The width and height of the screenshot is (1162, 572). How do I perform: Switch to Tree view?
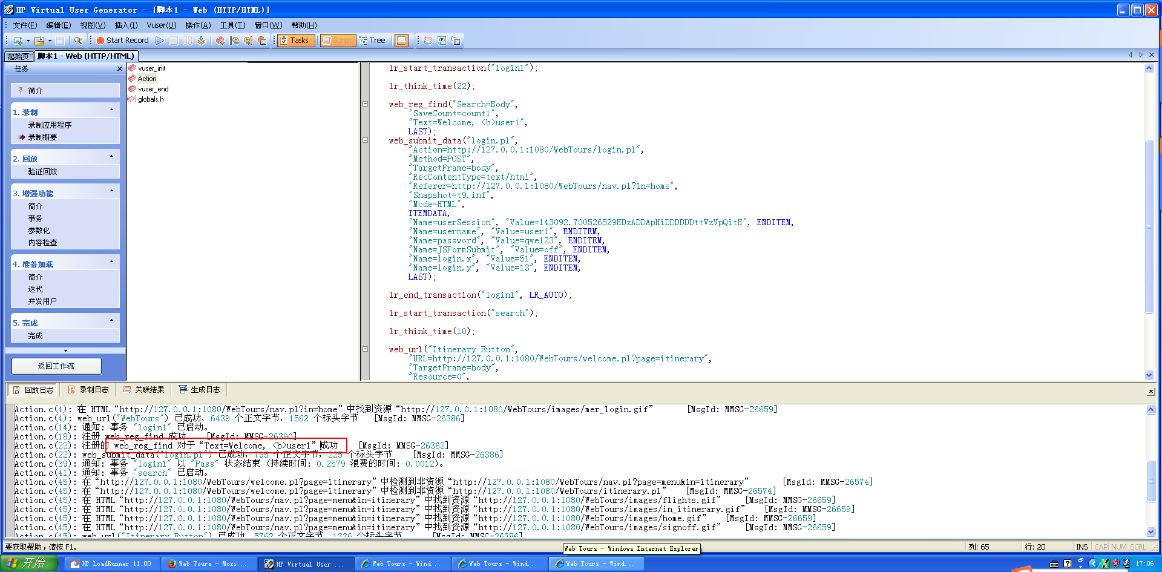372,41
